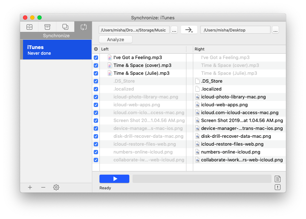Toggle Screen Shot 2019 row checkbox
Image resolution: width=306 pixels, height=219 pixels.
coord(96,121)
